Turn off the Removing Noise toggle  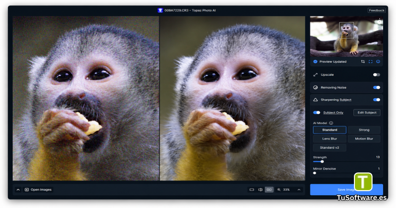377,88
